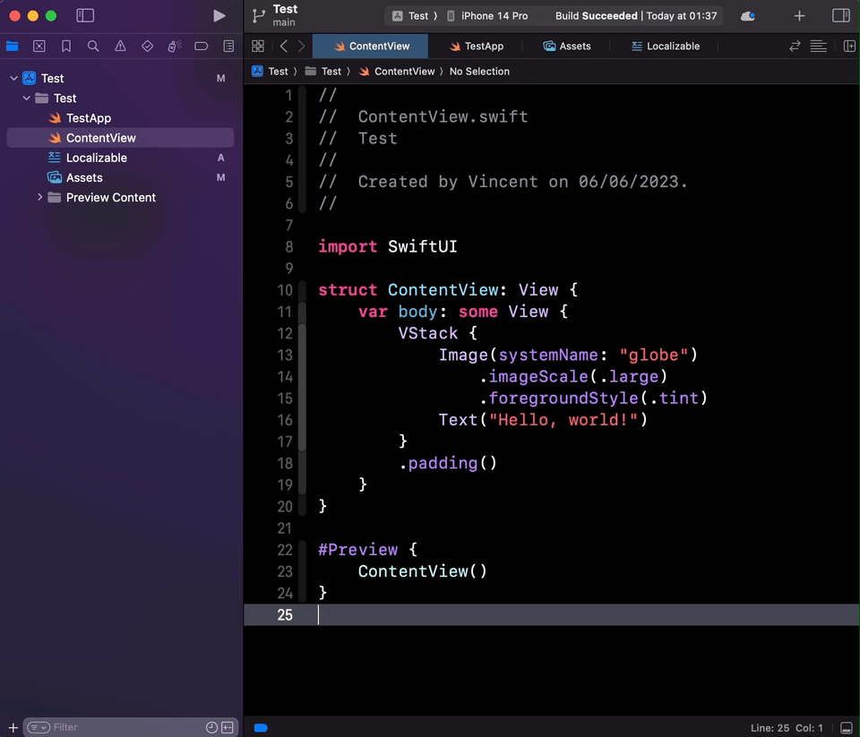Open the Breakpoint navigator
The image size is (860, 737).
click(x=202, y=46)
